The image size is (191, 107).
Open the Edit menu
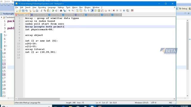[x=21, y=7]
